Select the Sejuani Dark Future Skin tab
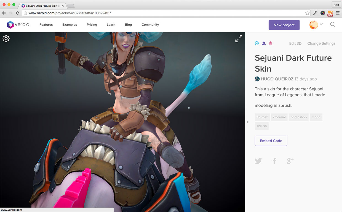342x212 pixels. click(42, 6)
